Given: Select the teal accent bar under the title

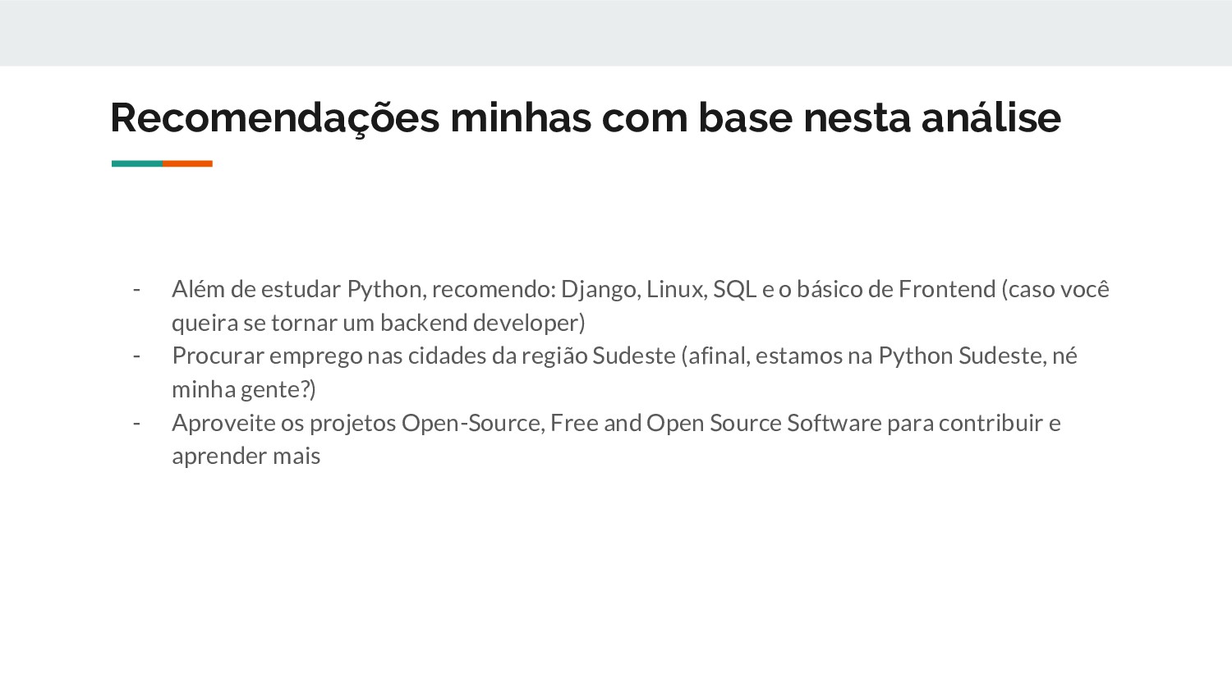Looking at the screenshot, I should 136,163.
